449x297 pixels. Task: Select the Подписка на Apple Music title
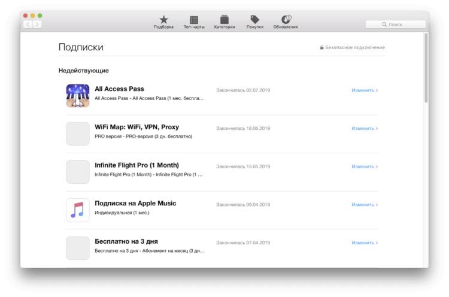point(135,204)
